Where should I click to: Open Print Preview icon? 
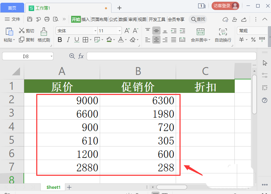(56, 19)
